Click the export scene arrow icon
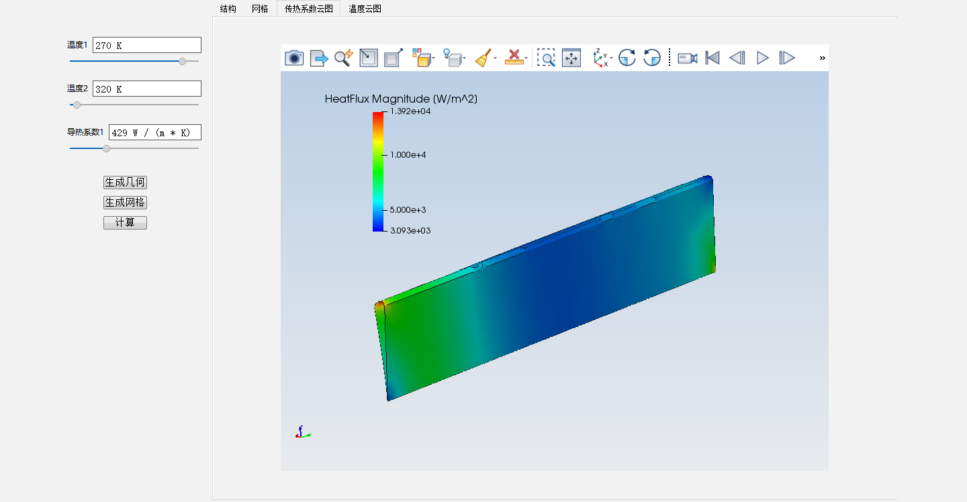 point(319,58)
